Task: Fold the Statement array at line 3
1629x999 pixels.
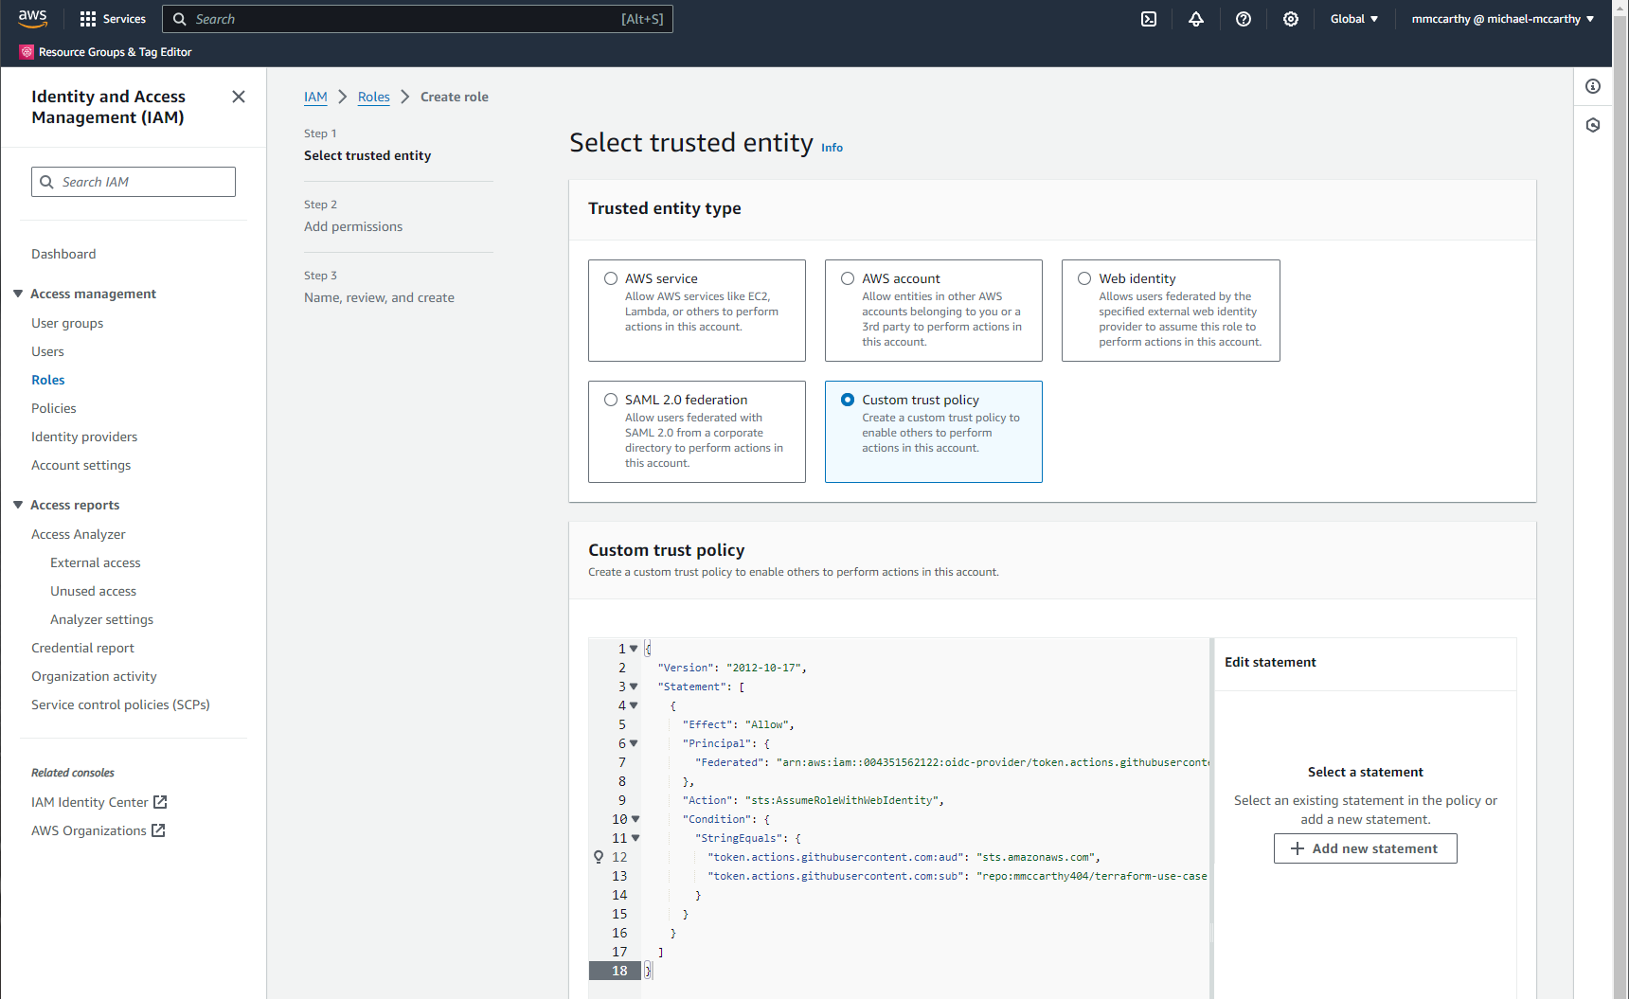Action: pyautogui.click(x=634, y=687)
